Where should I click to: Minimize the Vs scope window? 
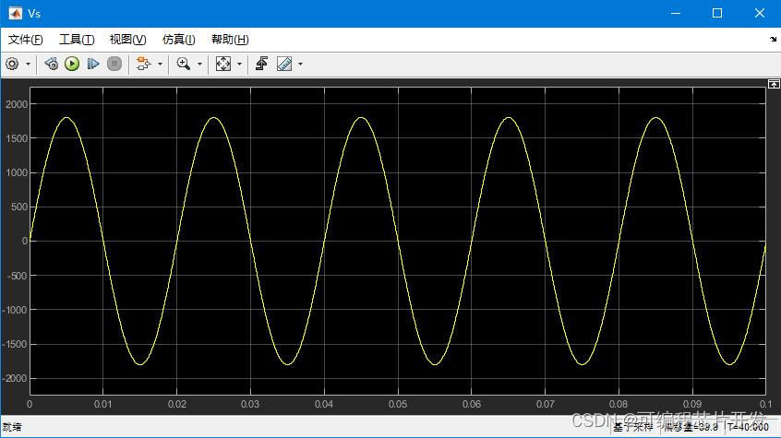click(676, 14)
